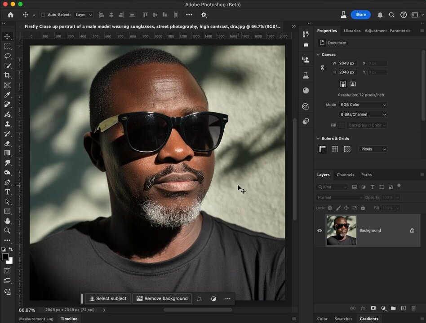
Task: Select the Type tool
Action: (x=7, y=192)
